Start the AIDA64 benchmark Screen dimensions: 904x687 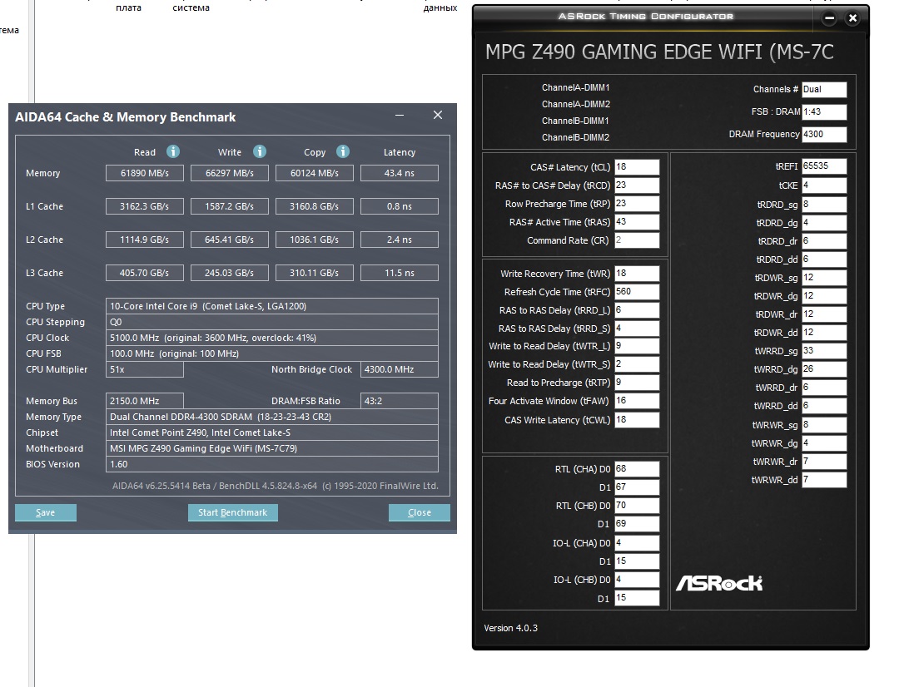(233, 512)
